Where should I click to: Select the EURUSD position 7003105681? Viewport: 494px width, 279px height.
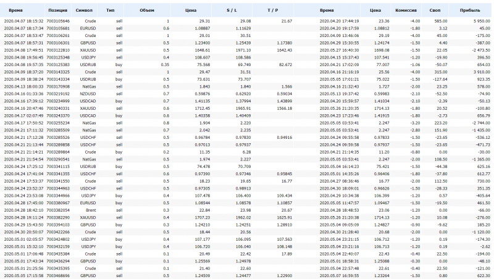246,28
